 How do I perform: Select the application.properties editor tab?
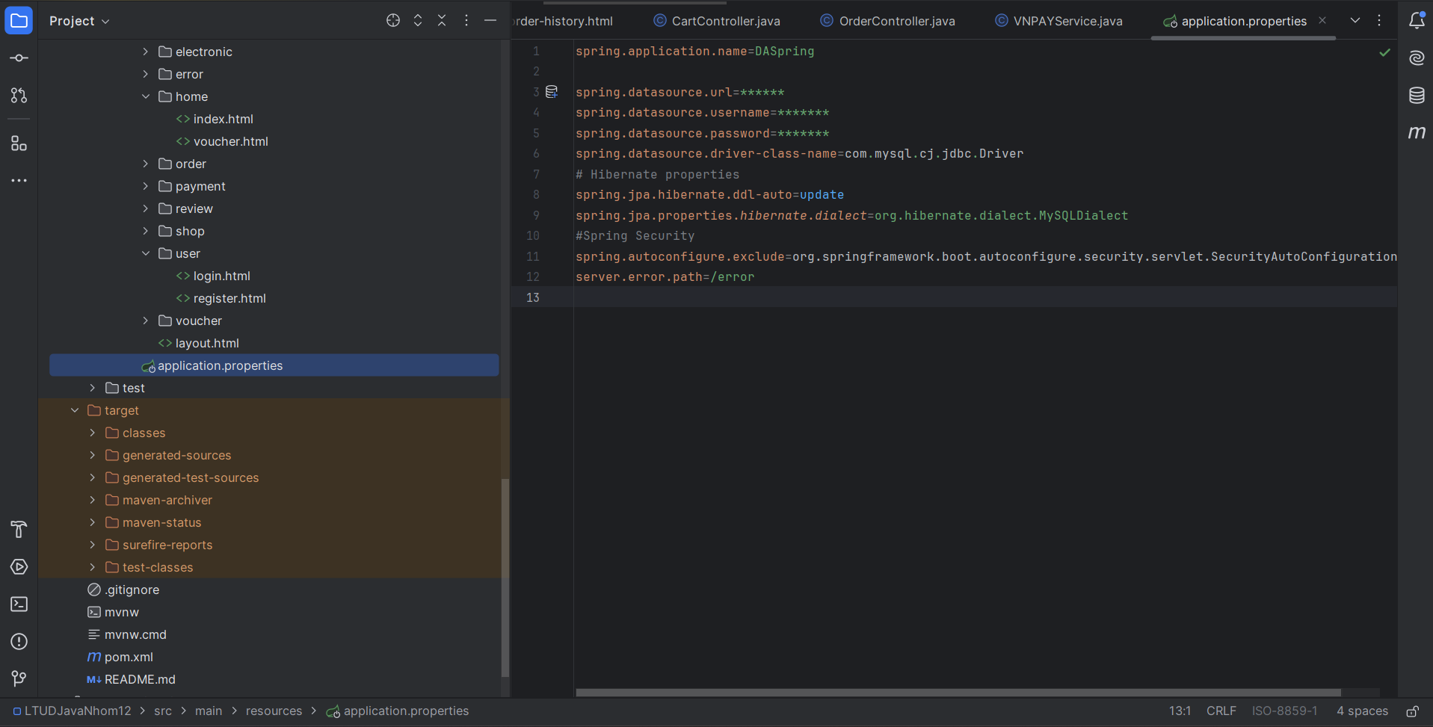1244,21
